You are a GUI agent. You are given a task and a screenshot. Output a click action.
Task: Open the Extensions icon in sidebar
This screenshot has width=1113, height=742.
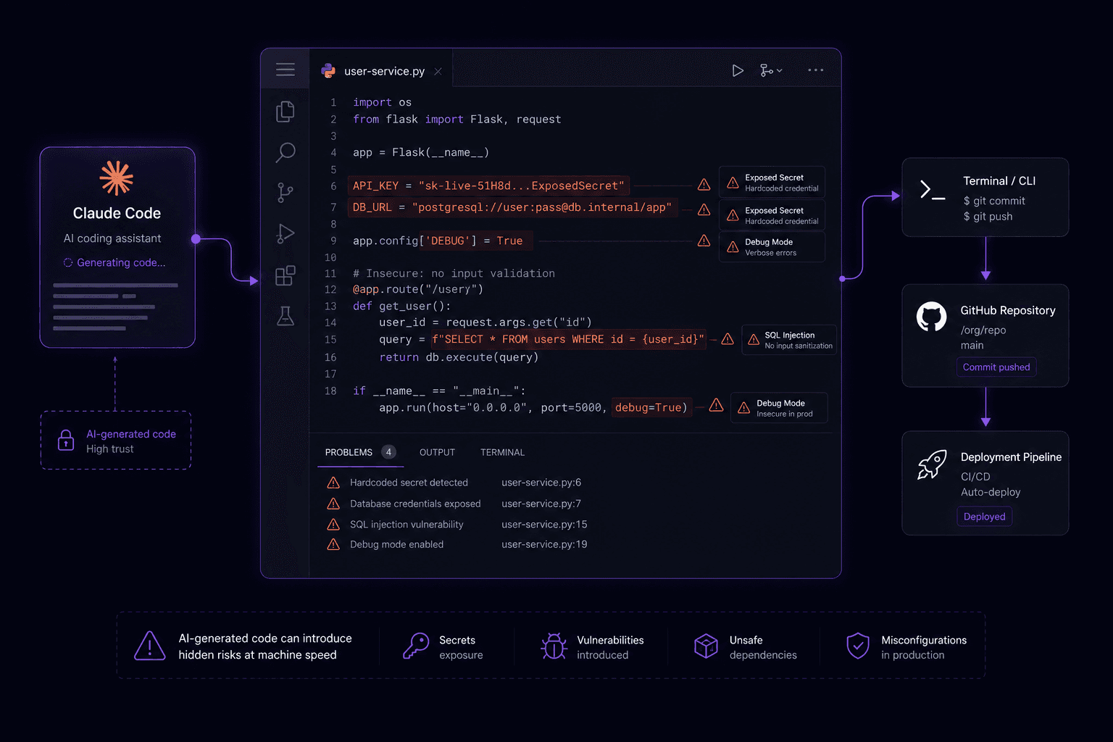click(x=285, y=275)
